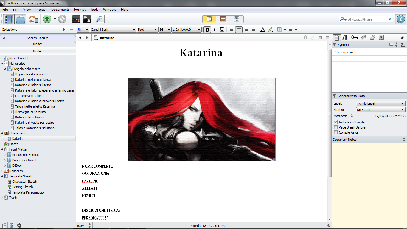
Task: Open the Window menu
Action: pos(110,10)
